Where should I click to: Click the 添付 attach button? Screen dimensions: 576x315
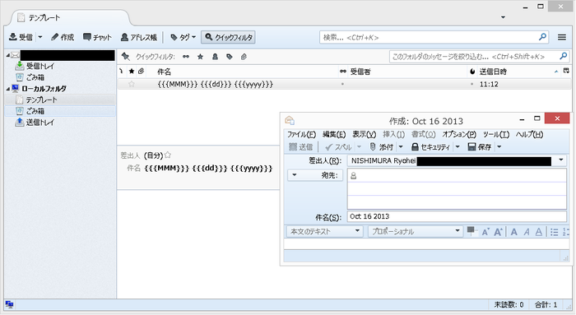pos(382,147)
